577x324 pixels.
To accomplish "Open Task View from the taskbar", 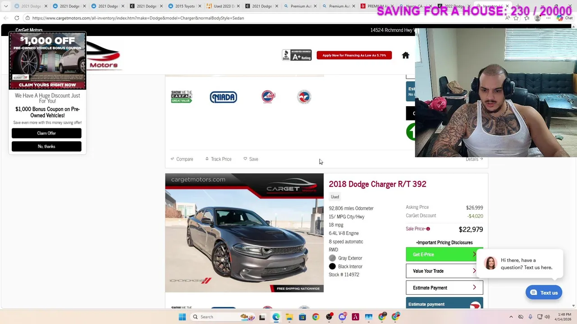I will click(262, 317).
